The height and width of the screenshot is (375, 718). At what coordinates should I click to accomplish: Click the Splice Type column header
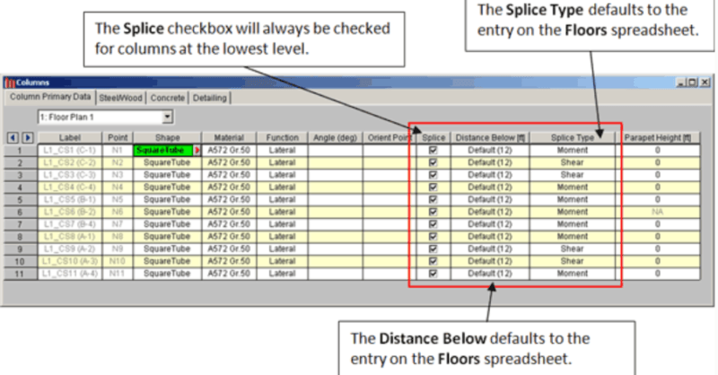click(x=573, y=138)
